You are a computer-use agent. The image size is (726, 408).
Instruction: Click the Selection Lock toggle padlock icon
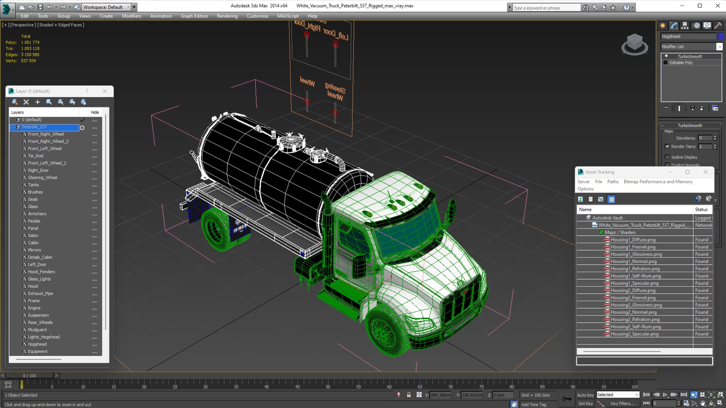[x=409, y=395]
